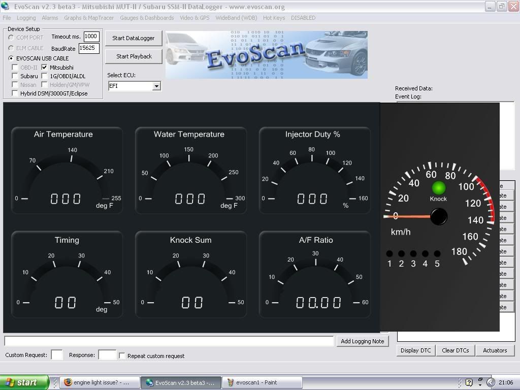Open the File menu
520x390 pixels.
coord(7,18)
